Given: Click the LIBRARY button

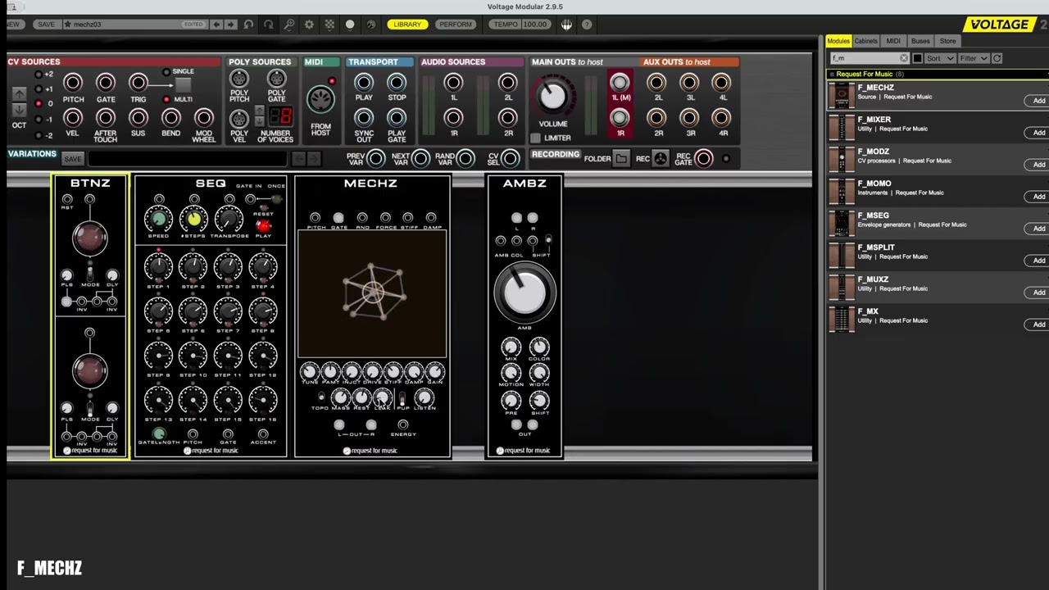Looking at the screenshot, I should pos(407,25).
